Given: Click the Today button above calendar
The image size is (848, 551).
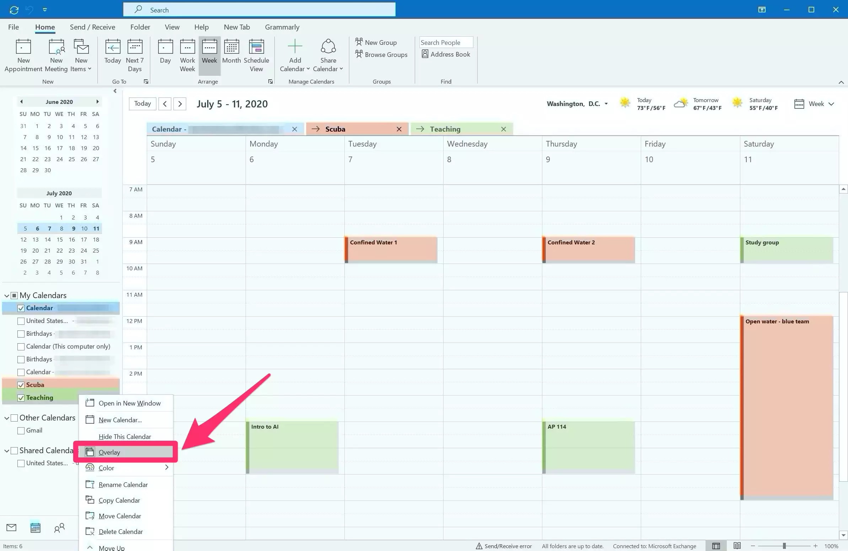Looking at the screenshot, I should click(x=143, y=104).
